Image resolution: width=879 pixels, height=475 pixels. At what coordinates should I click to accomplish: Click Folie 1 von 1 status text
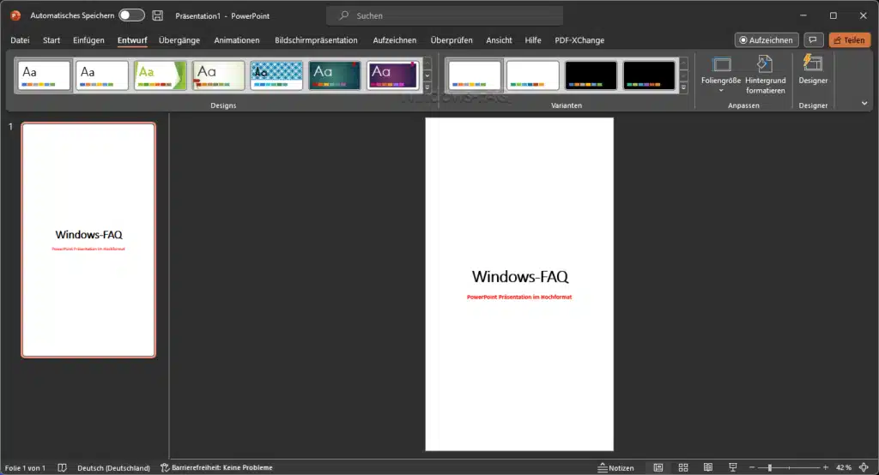point(25,468)
